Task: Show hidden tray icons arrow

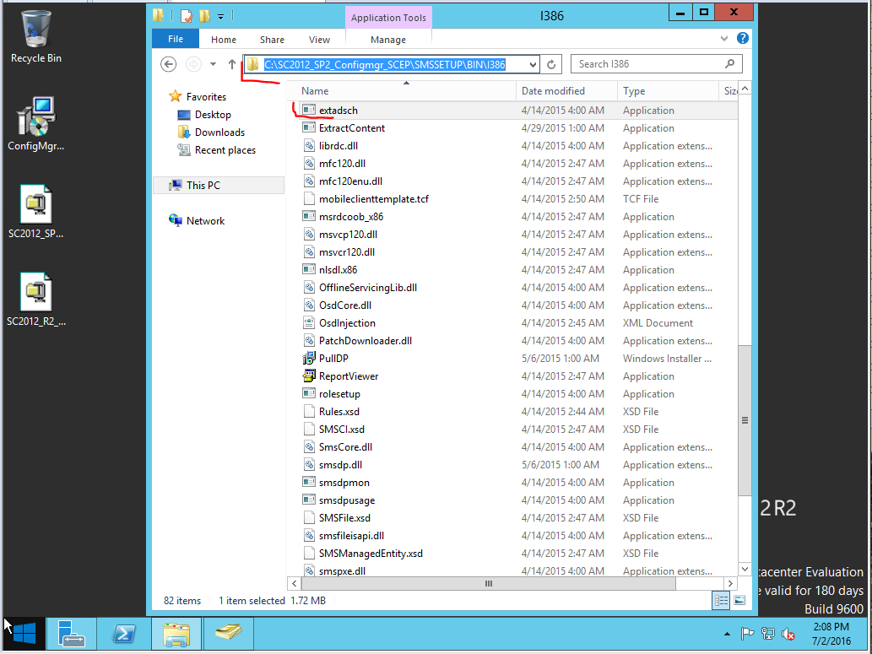Action: (727, 634)
